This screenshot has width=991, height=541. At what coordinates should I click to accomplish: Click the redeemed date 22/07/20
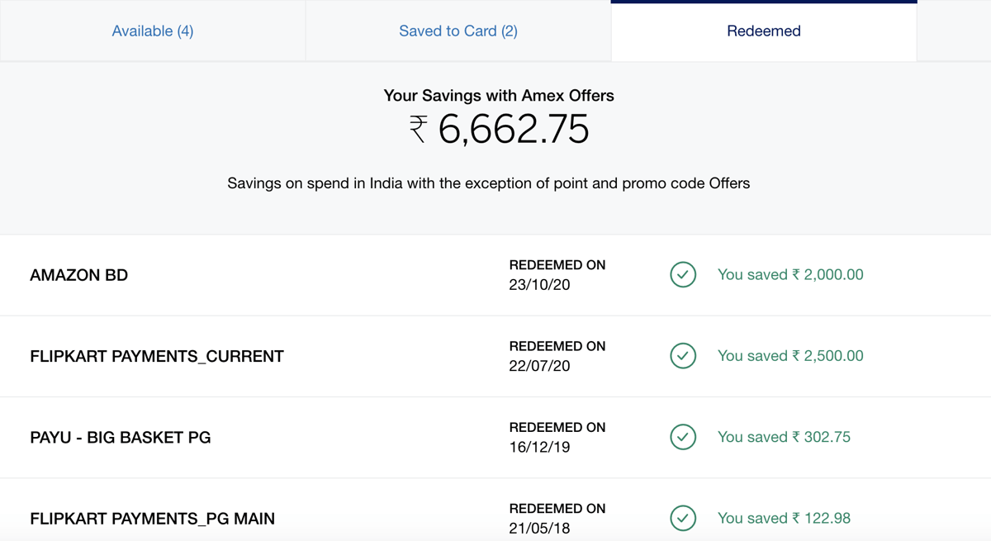pyautogui.click(x=539, y=366)
